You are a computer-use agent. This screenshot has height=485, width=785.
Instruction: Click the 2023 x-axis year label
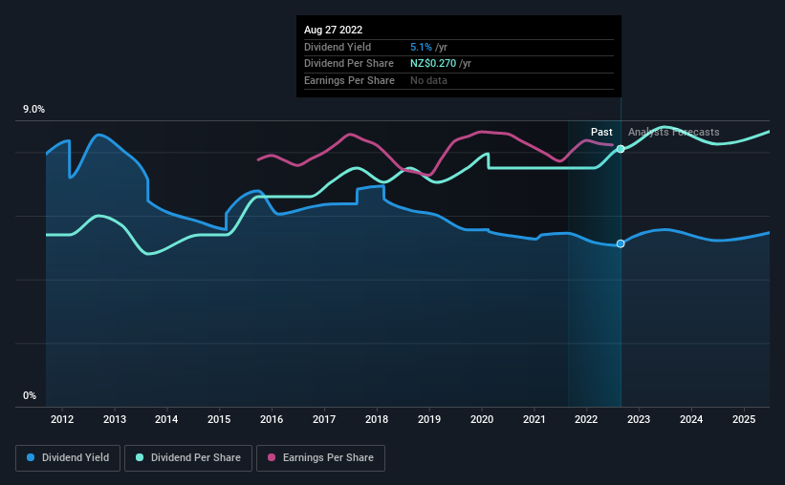click(x=639, y=419)
